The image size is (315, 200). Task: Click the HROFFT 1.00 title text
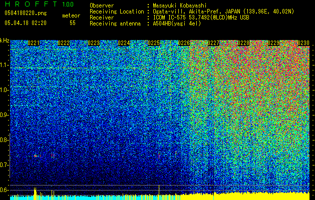click(x=39, y=4)
